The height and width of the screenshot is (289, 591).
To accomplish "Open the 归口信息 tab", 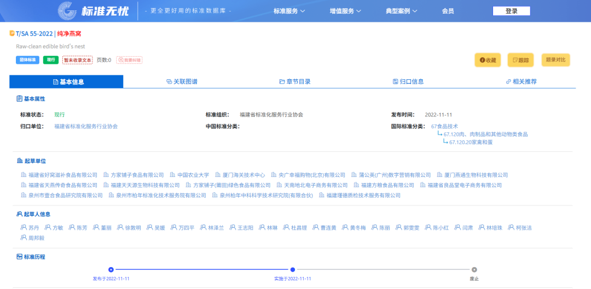I will click(408, 81).
